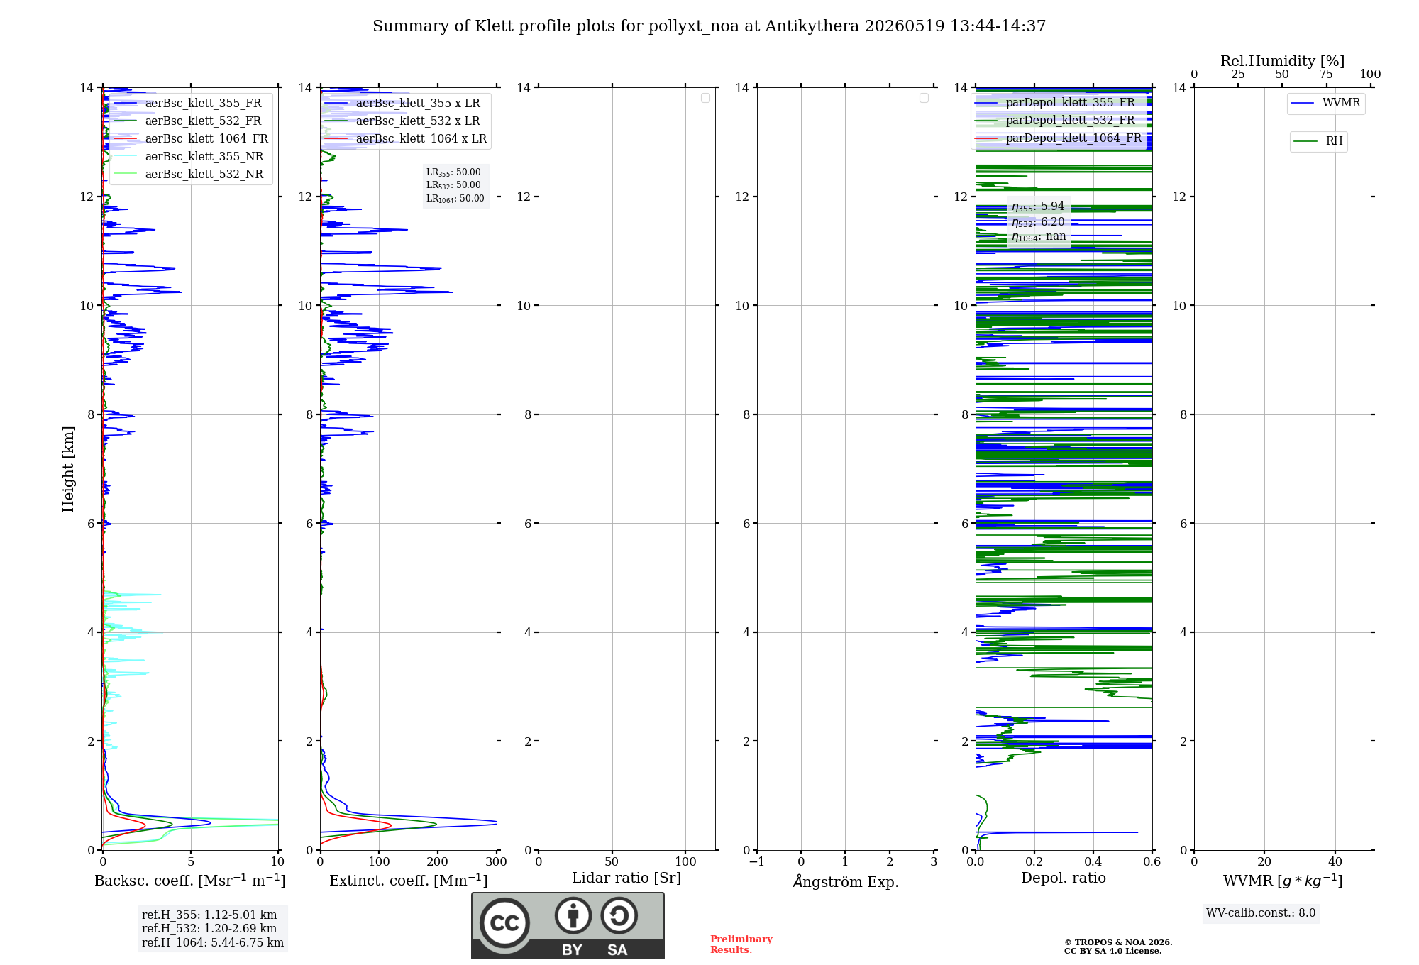
Task: Click the SA share-alike circular arrow icon
Action: coord(619,915)
